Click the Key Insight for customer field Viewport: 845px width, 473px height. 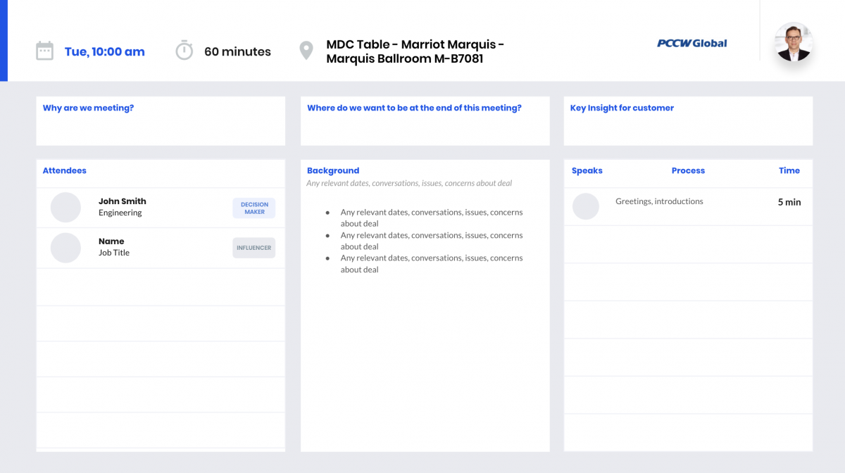click(x=689, y=121)
